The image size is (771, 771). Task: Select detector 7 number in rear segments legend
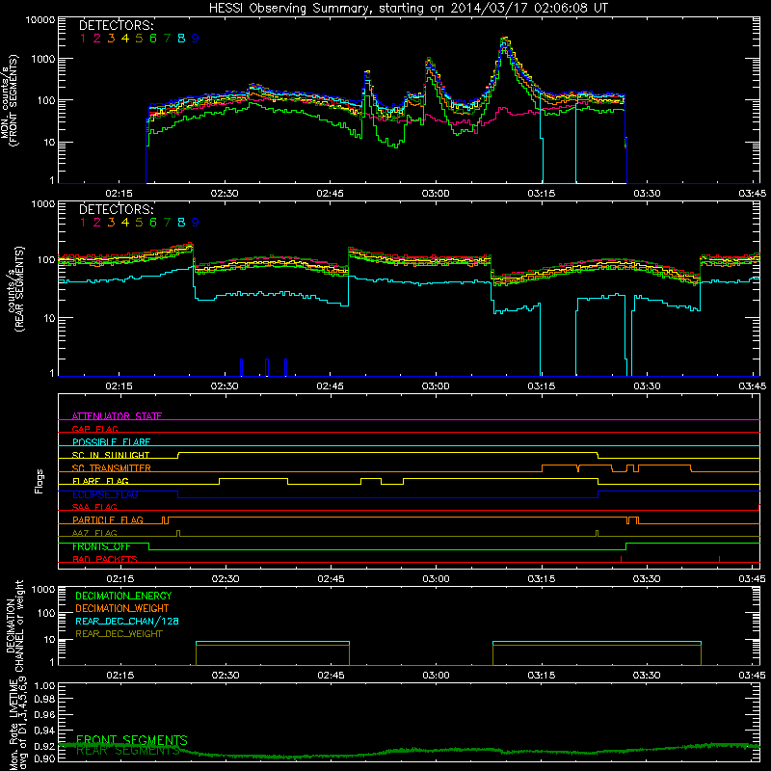click(167, 223)
